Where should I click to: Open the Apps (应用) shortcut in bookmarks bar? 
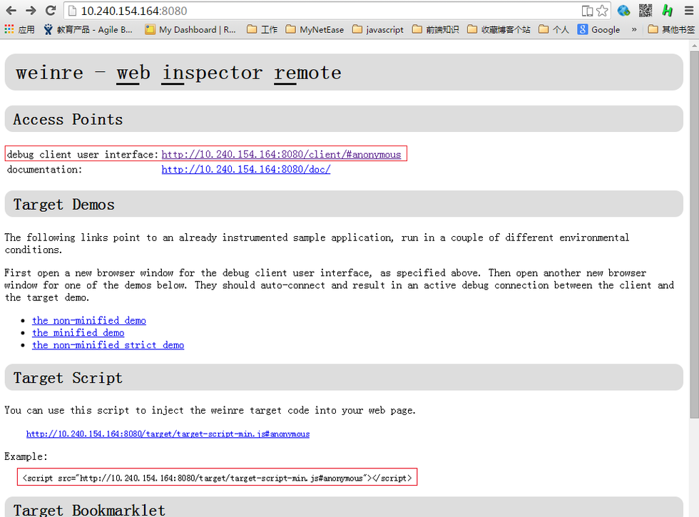pos(20,29)
